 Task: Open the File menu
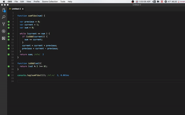(x=16, y=2)
